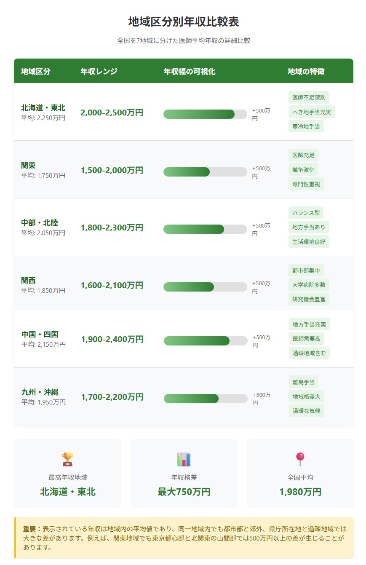Screen dimensions: 366x565
Task: Click the 年収幅の可視化 column header
Action: [x=190, y=71]
